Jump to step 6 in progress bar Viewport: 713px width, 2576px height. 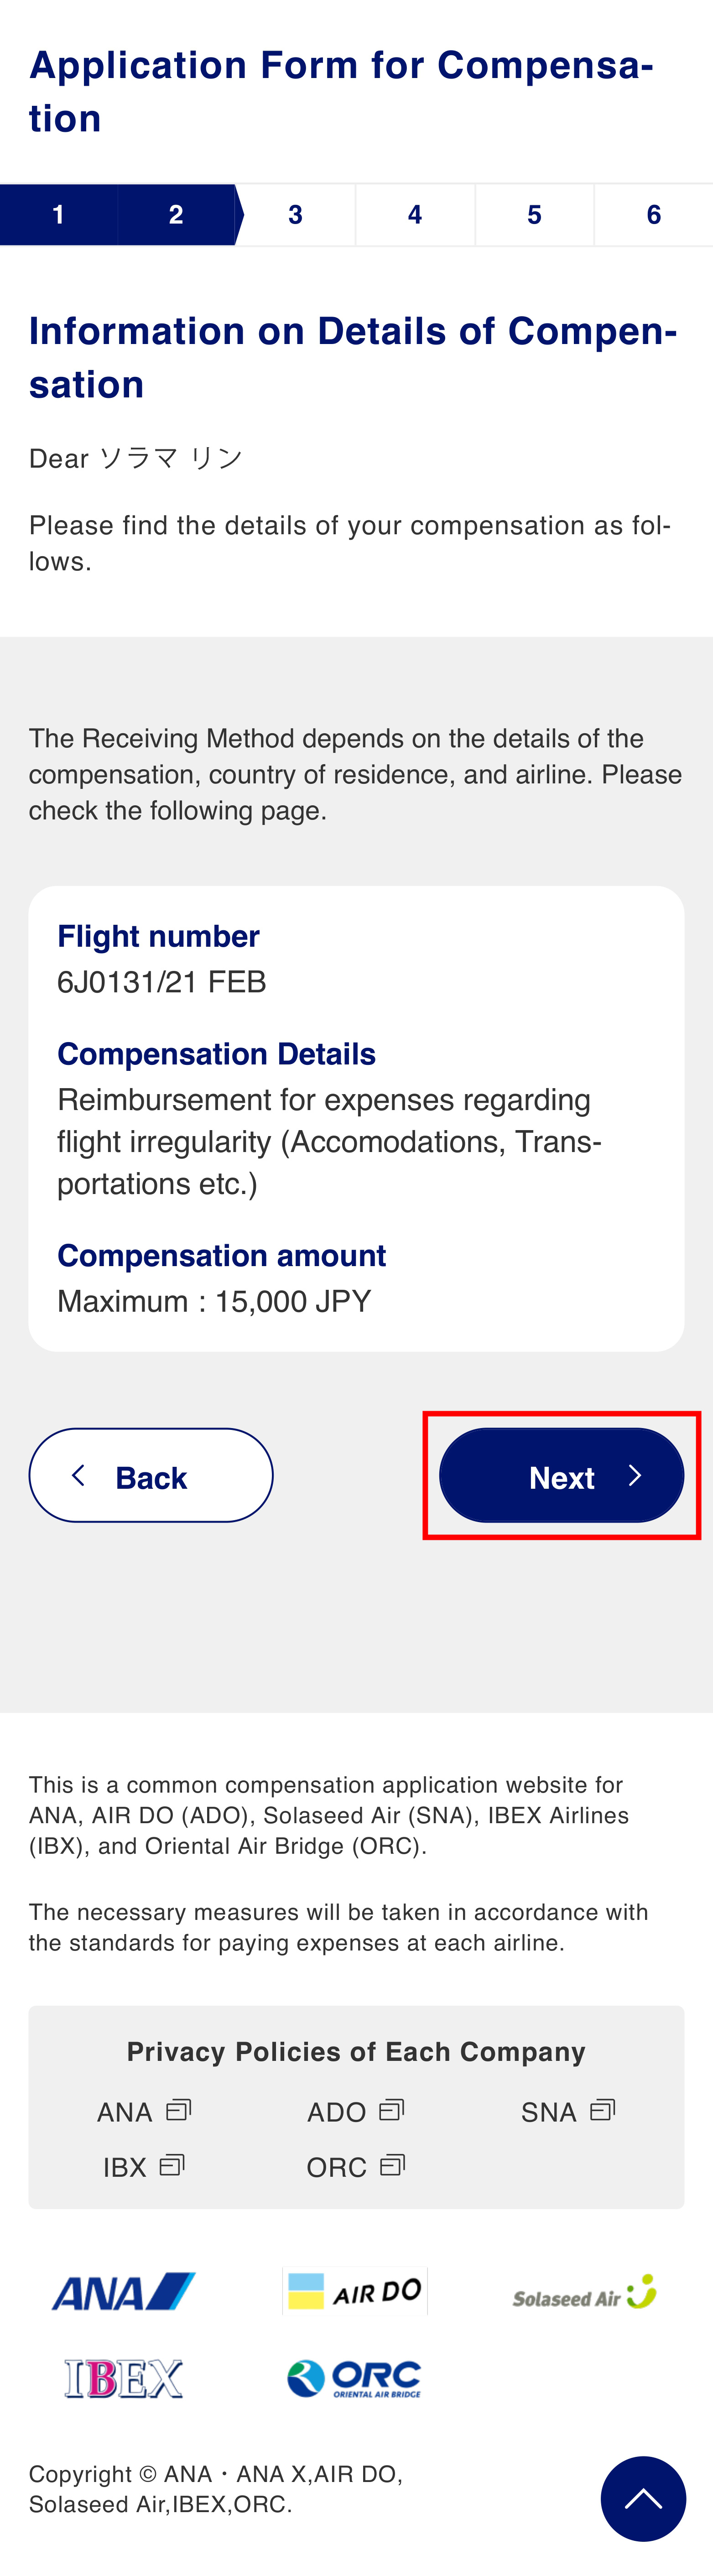tap(653, 215)
